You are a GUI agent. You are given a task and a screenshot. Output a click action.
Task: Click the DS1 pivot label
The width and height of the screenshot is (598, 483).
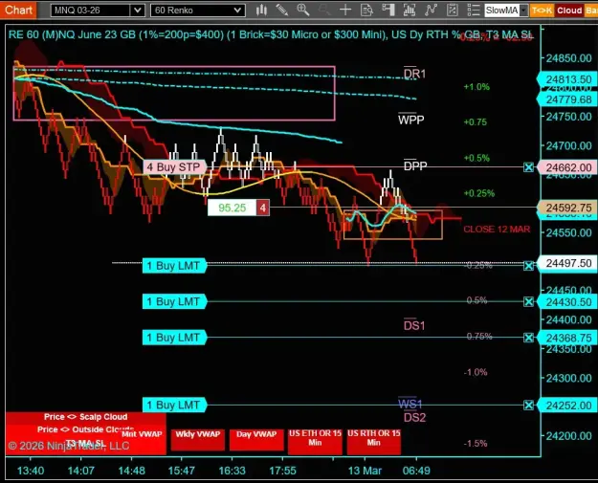point(414,325)
